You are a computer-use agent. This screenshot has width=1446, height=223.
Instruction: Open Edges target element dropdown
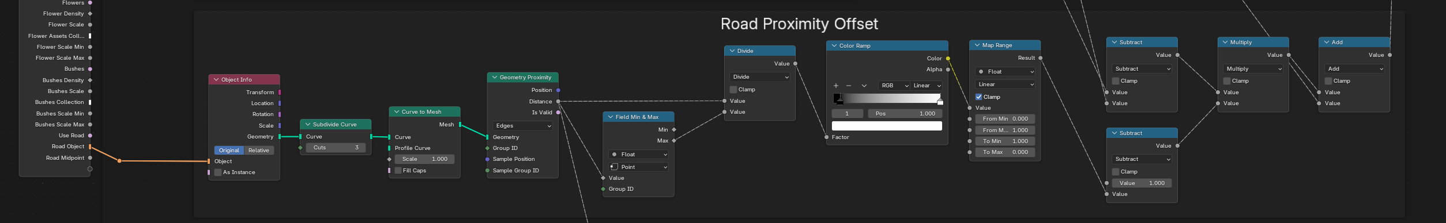(523, 126)
